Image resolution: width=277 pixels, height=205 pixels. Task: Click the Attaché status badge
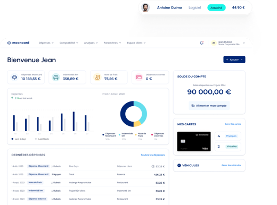click(x=216, y=7)
